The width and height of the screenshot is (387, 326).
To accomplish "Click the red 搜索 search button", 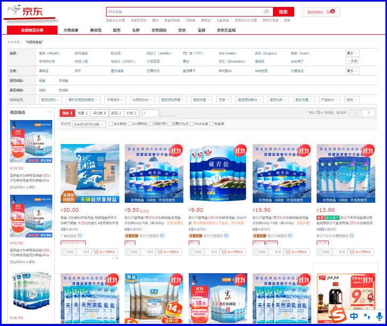I will coord(283,12).
